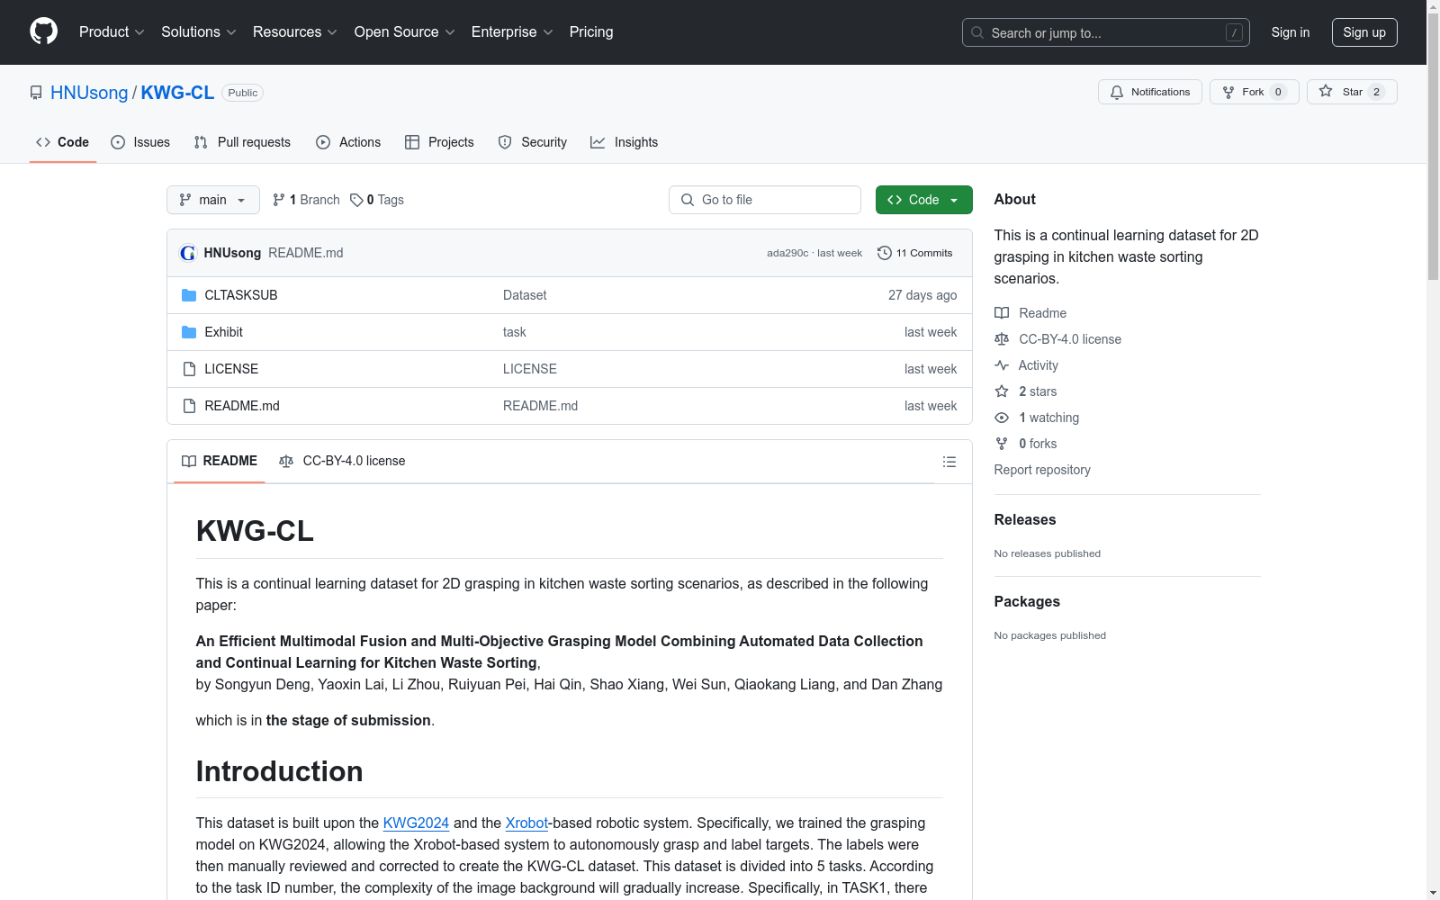
Task: Switch to the Actions tab
Action: pos(348,142)
